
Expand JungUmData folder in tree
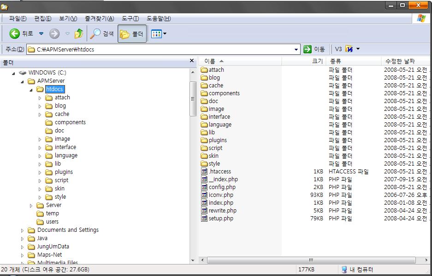pos(22,247)
